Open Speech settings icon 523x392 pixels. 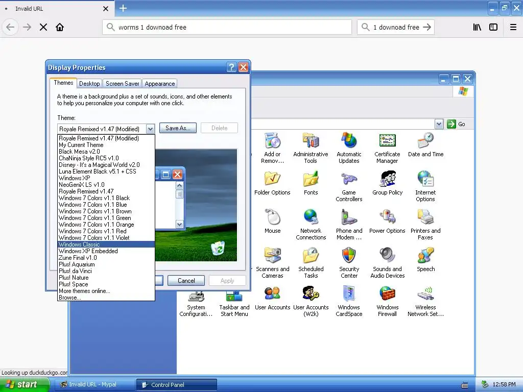425,260
